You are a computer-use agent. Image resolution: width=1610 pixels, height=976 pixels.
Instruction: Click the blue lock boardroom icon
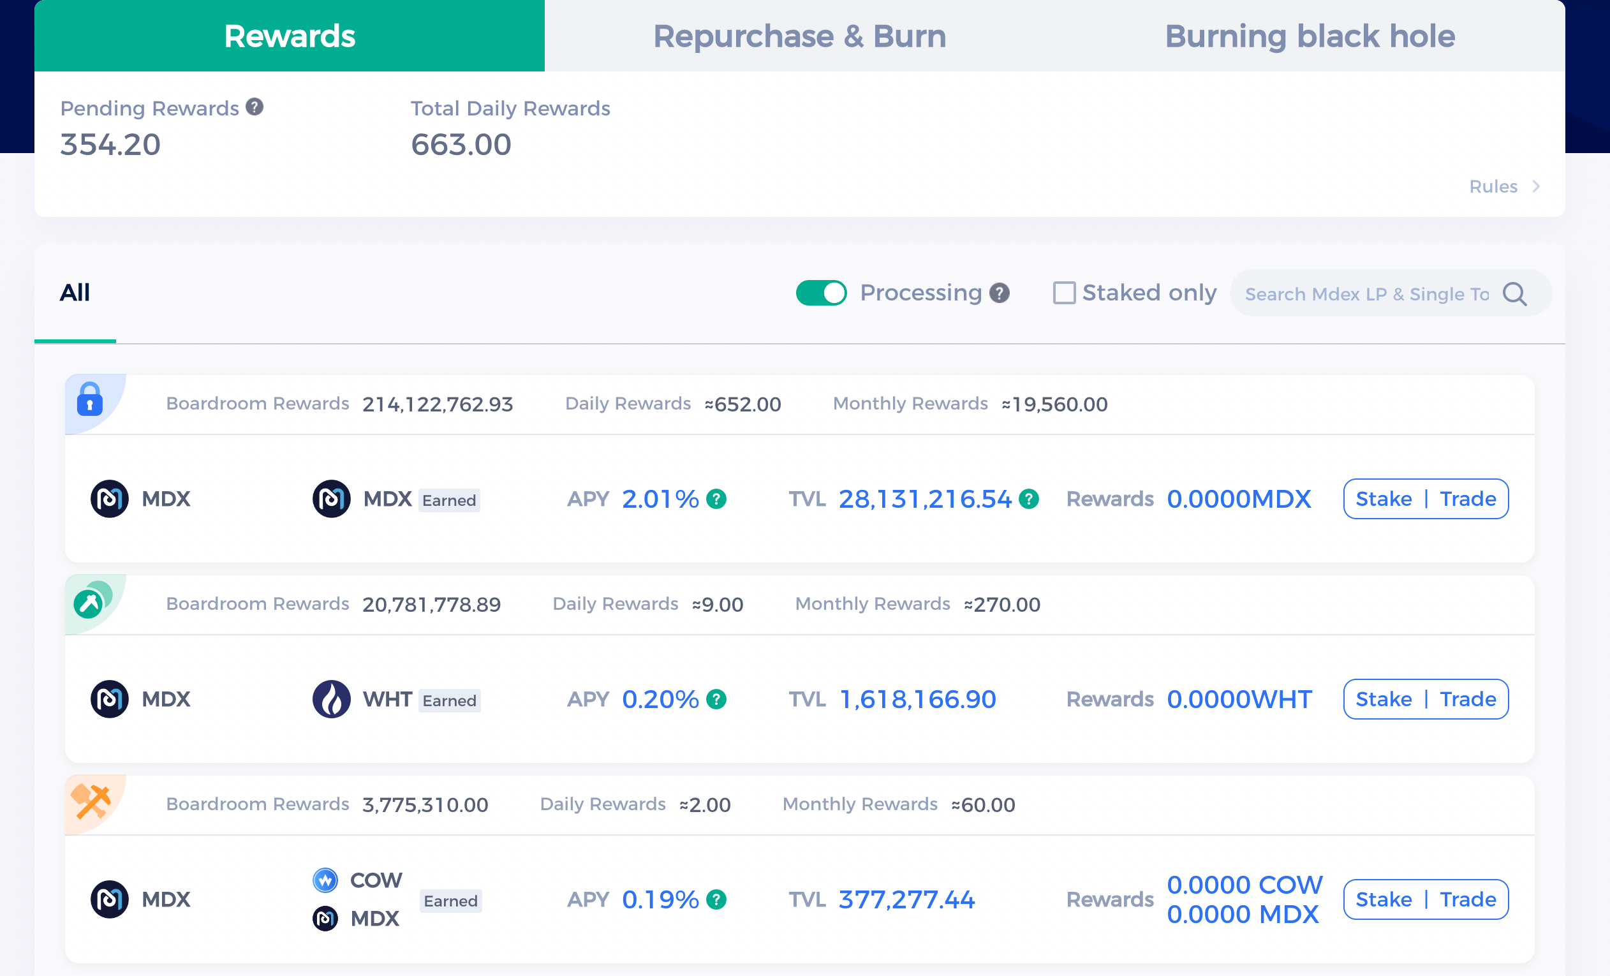pyautogui.click(x=90, y=399)
